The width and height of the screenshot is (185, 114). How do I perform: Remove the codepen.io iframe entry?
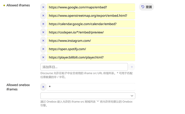43,32
